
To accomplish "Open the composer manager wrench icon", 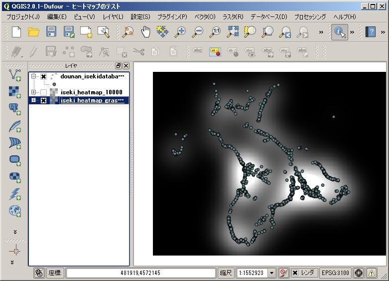I will click(104, 32).
